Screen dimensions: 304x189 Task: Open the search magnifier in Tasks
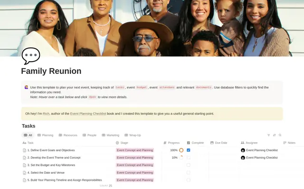coord(280,135)
